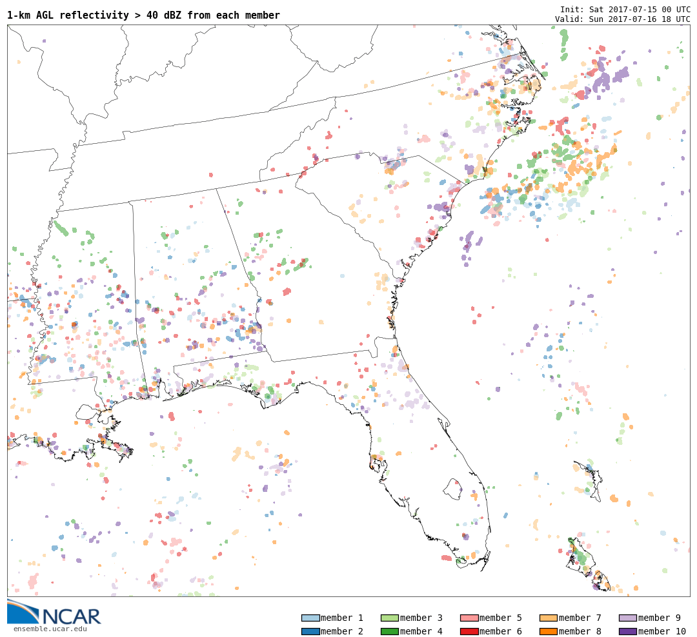
Task: Open the ensemble.ucar.edu link text
Action: tap(50, 629)
